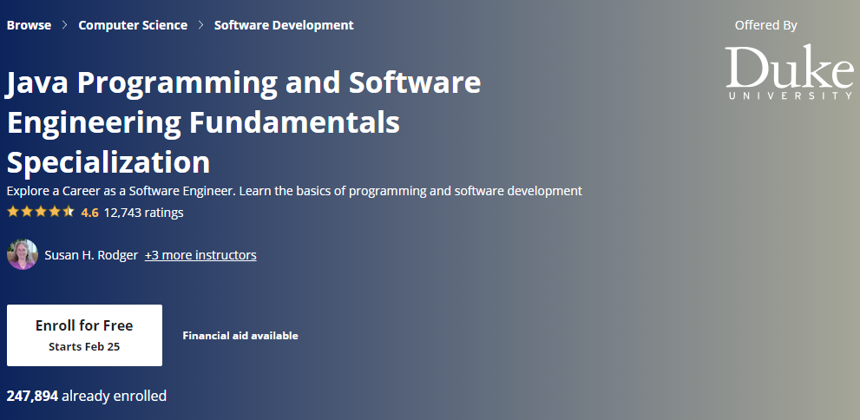The width and height of the screenshot is (860, 420).
Task: Open the Computer Science breadcrumb
Action: click(x=133, y=25)
